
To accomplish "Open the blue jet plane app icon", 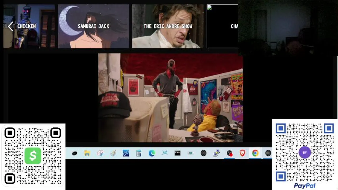I will point(165,153).
